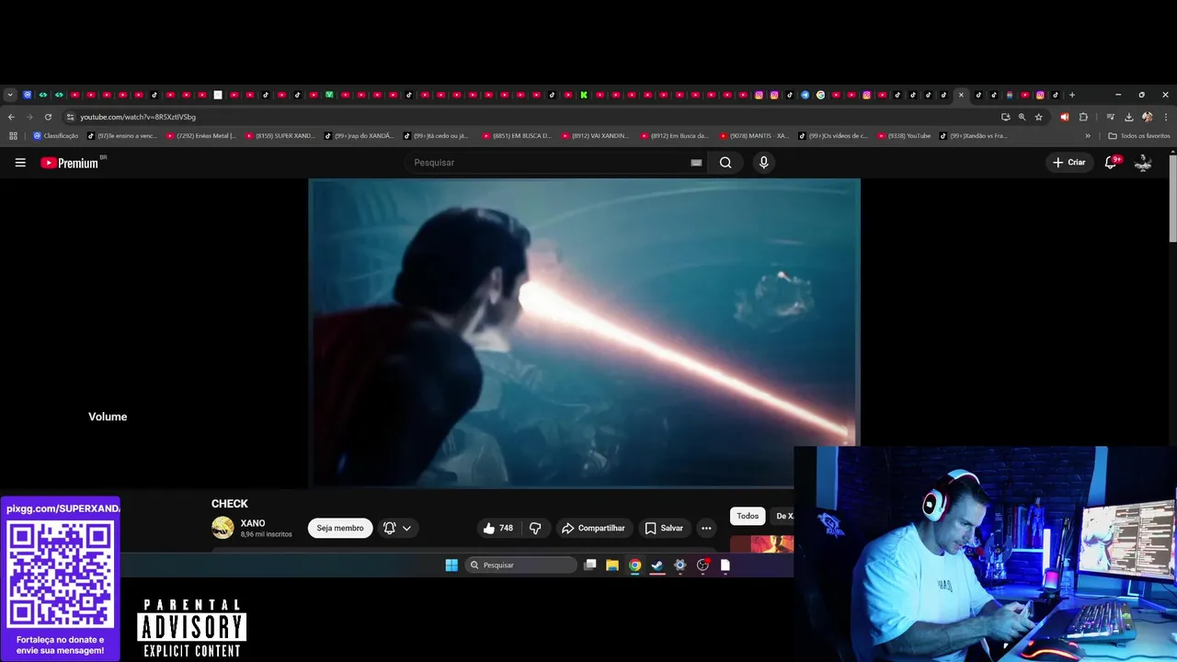Open the '(8159) SUPER XAND...' bookmark
The image size is (1177, 662).
[x=280, y=136]
